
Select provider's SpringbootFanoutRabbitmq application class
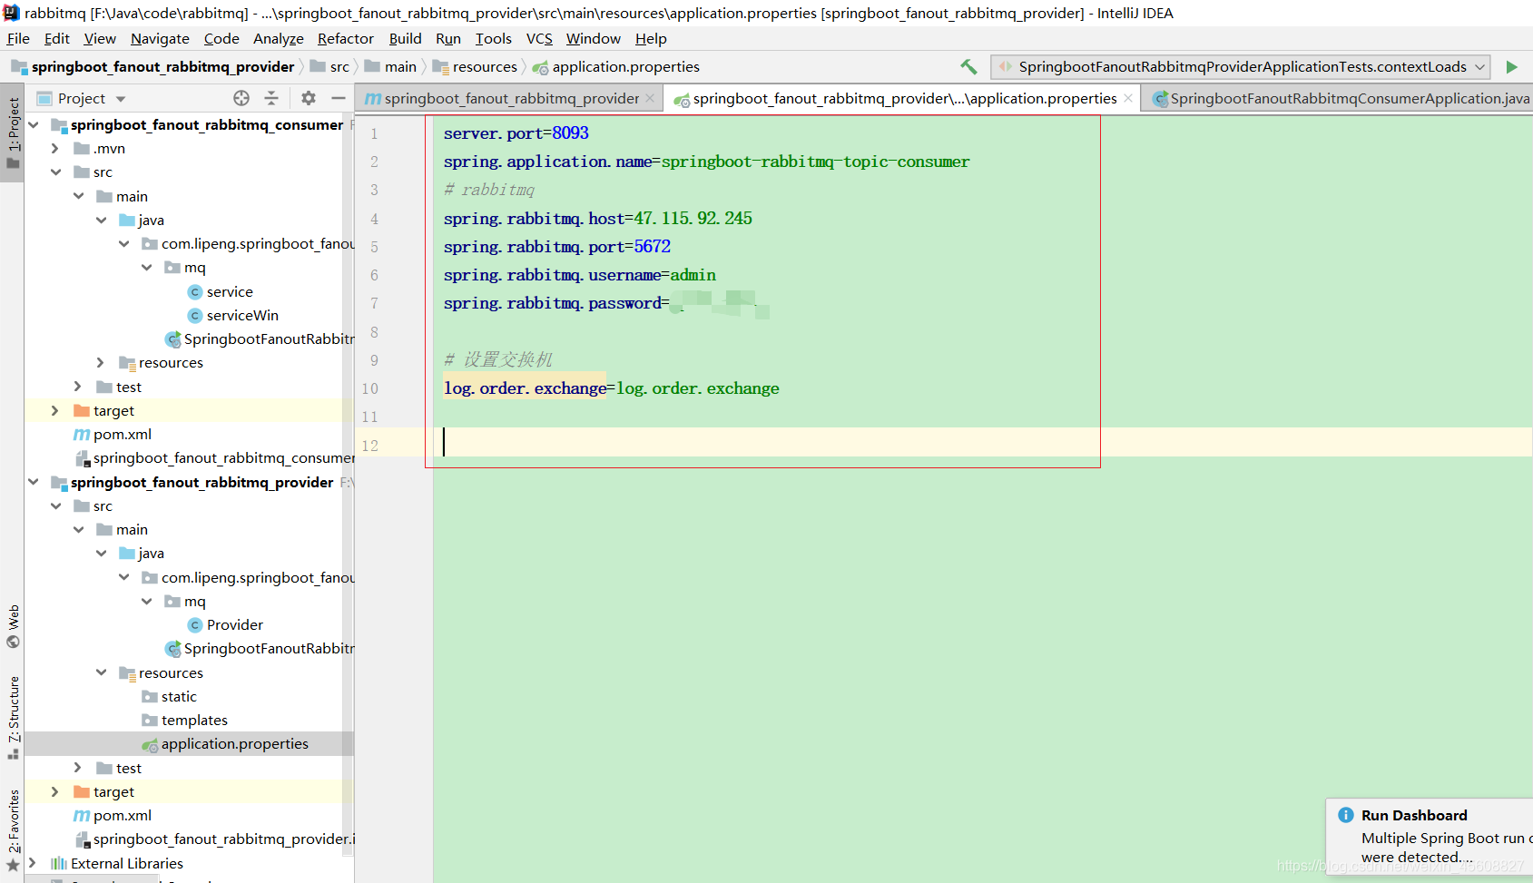coord(269,648)
